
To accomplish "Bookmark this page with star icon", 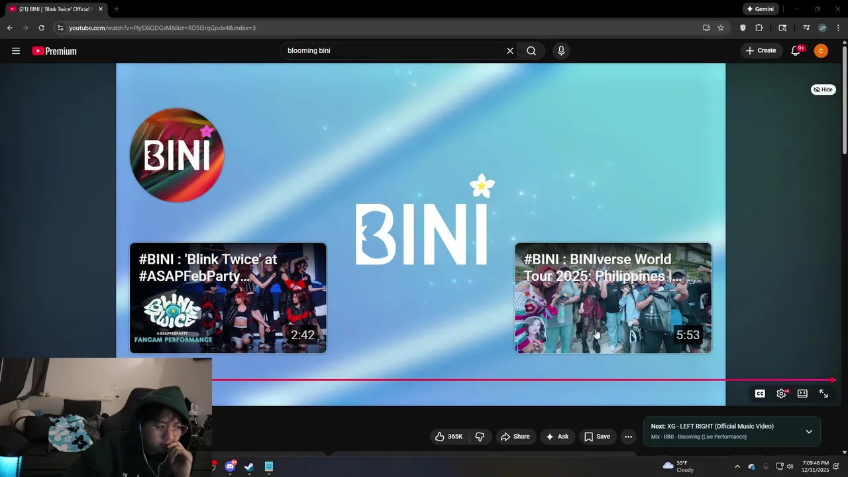I will pos(721,28).
